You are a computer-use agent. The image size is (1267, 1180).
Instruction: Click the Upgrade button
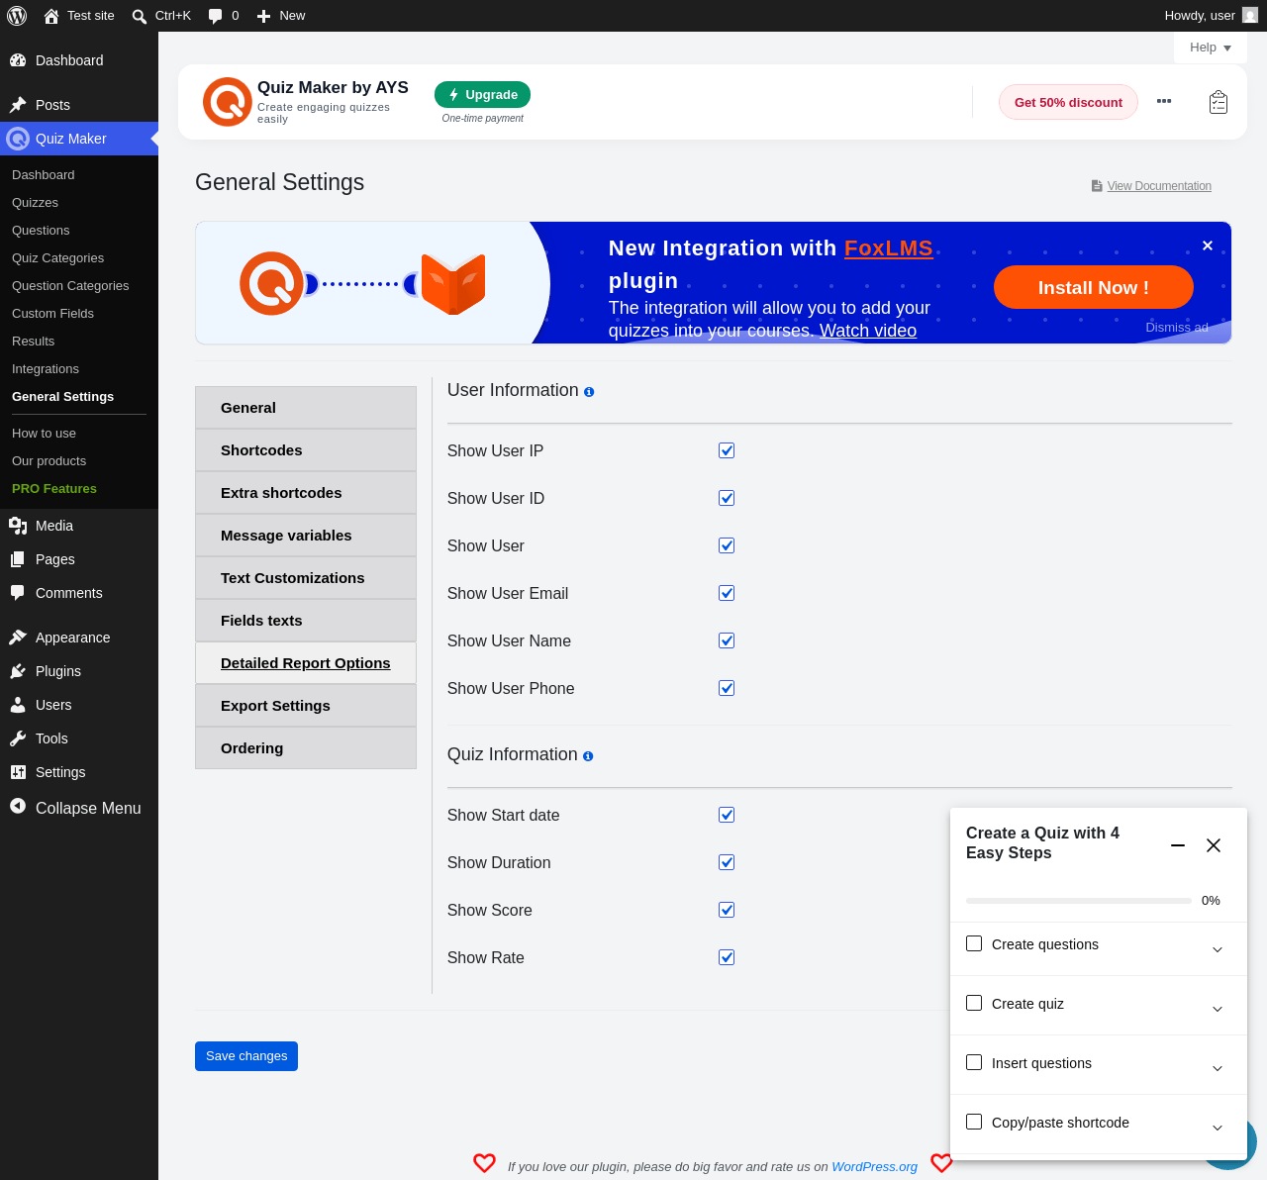click(482, 95)
